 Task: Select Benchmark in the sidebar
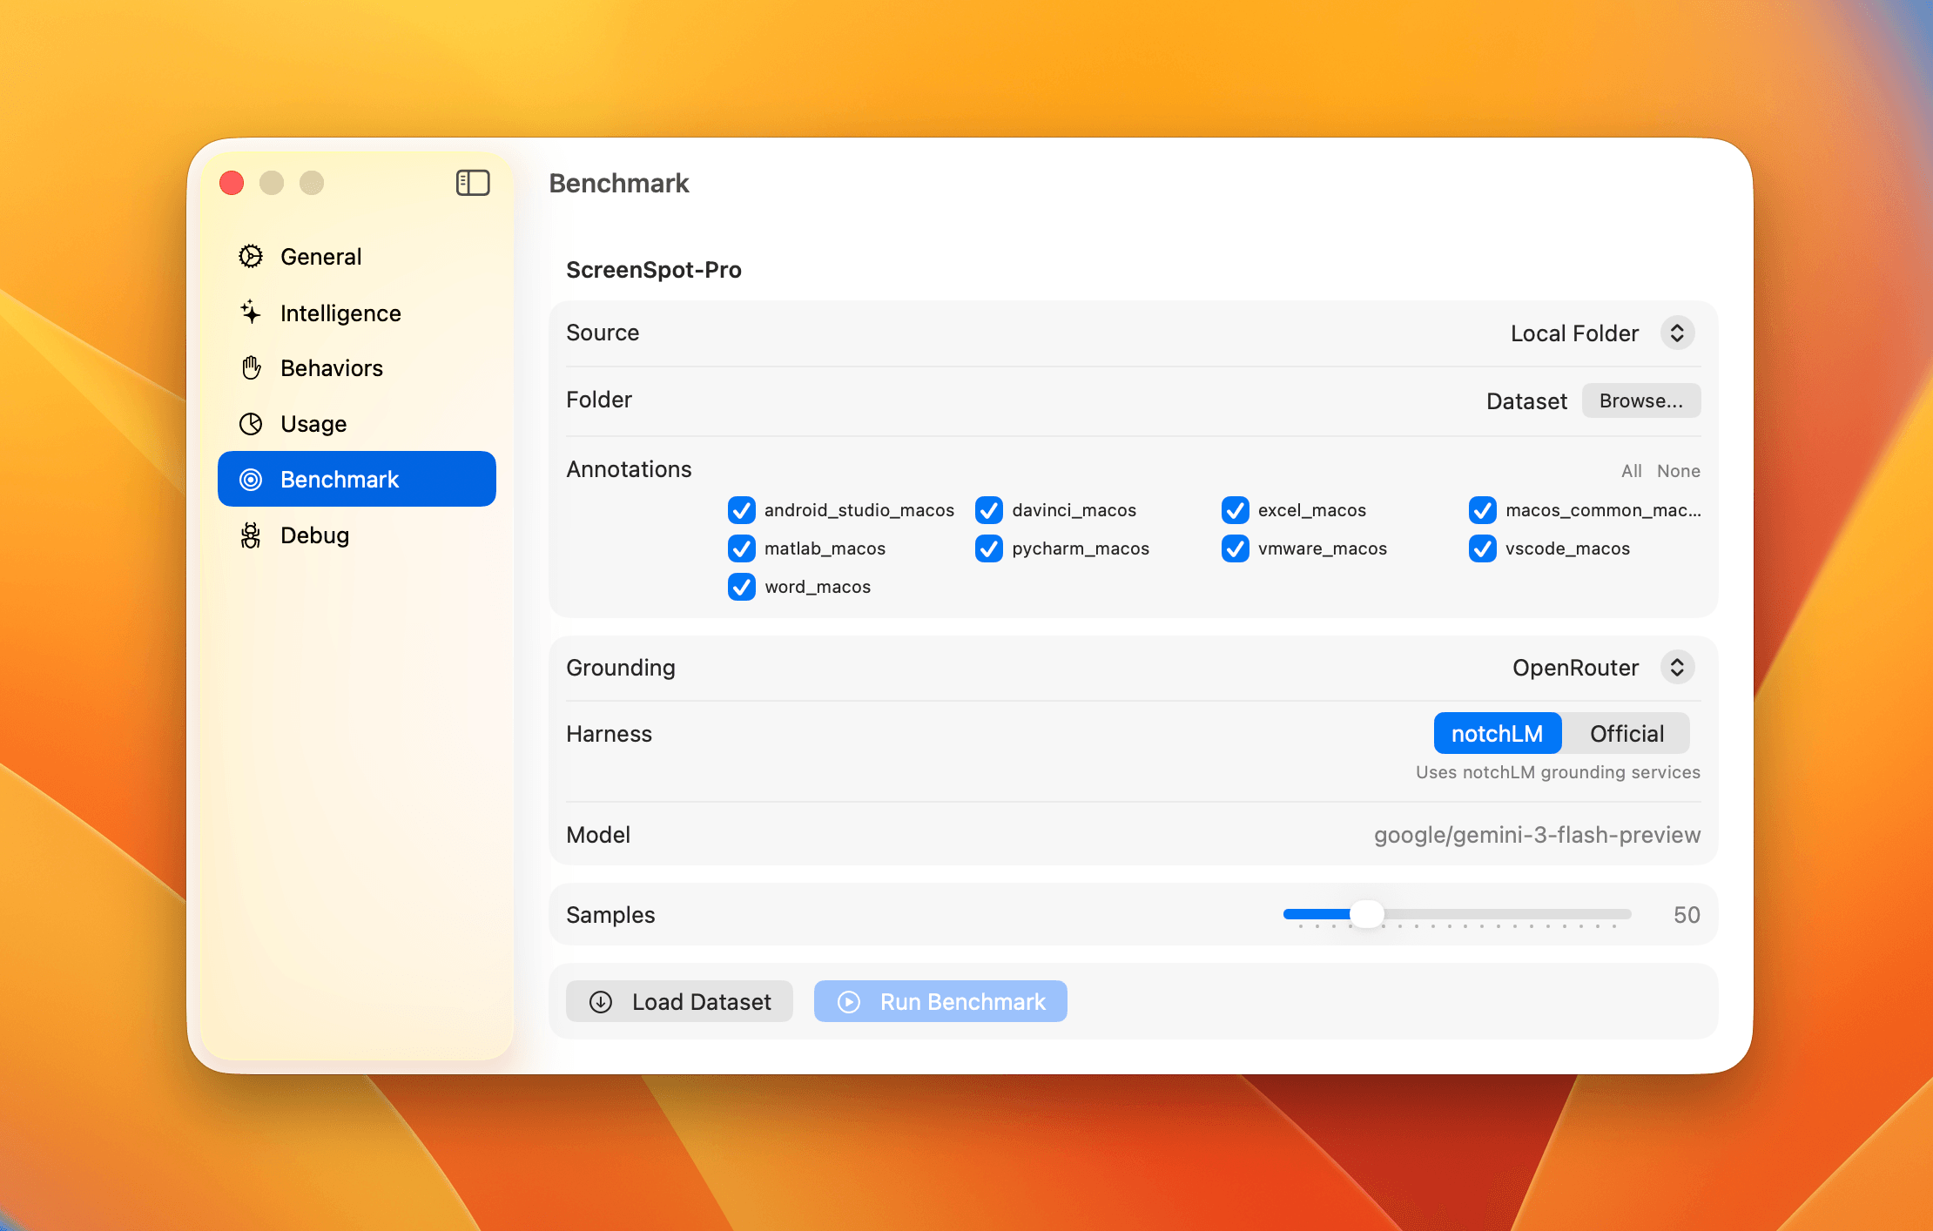pos(357,479)
